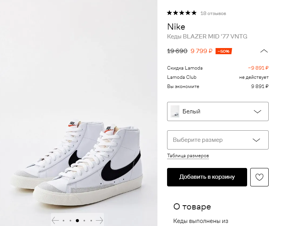
Task: Click the О товаре section heading
Action: [192, 206]
